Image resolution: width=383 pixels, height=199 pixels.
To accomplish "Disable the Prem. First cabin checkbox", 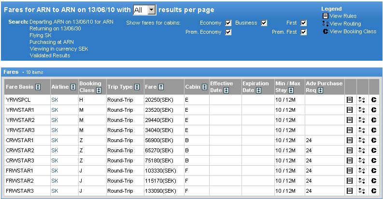I will coord(303,32).
